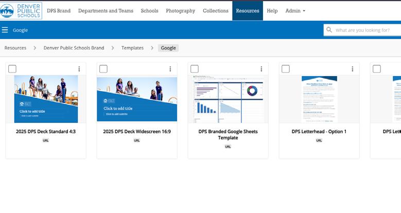Open 2025 DPS Deck Widescreen 16:9 title
This screenshot has height=213, width=401.
pyautogui.click(x=137, y=131)
